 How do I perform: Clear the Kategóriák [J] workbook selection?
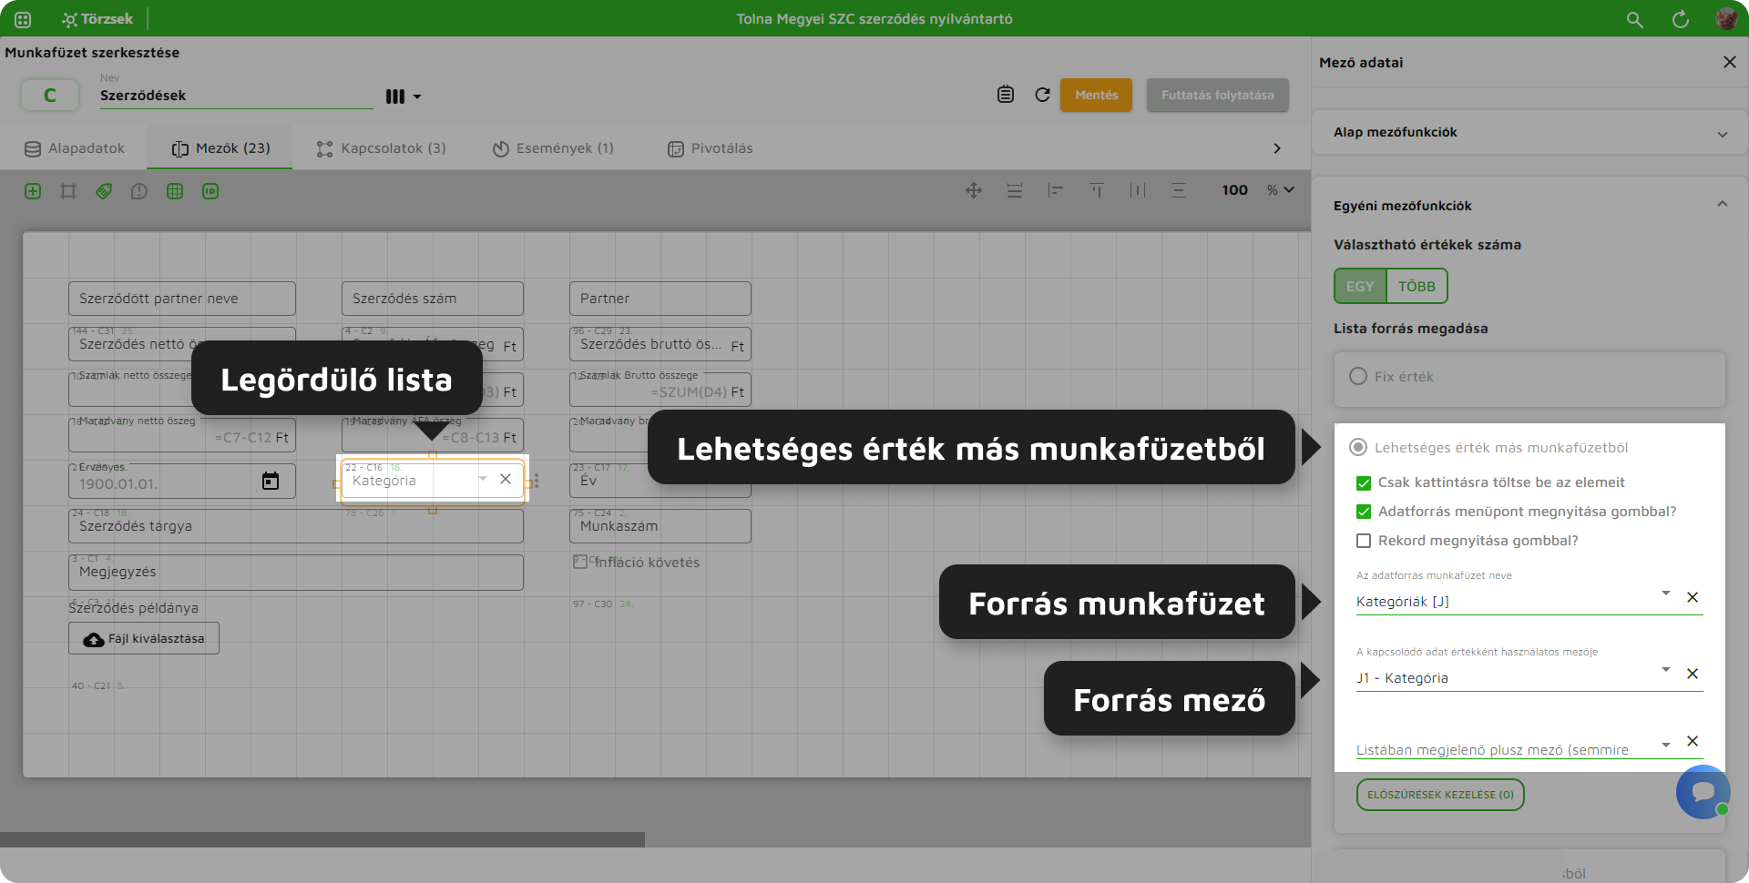pyautogui.click(x=1693, y=597)
